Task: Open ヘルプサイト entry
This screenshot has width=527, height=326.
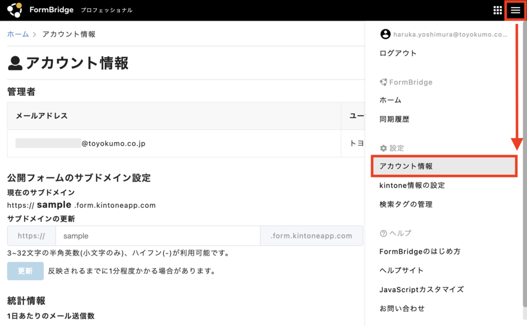Action: 401,270
